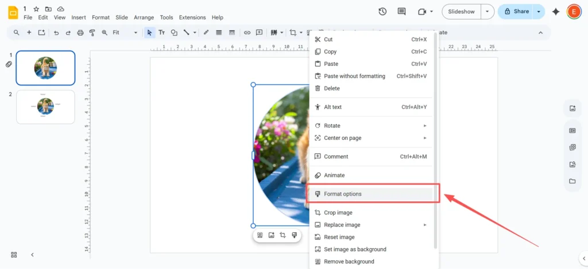Click the Redo arrow in toolbar

pos(68,33)
